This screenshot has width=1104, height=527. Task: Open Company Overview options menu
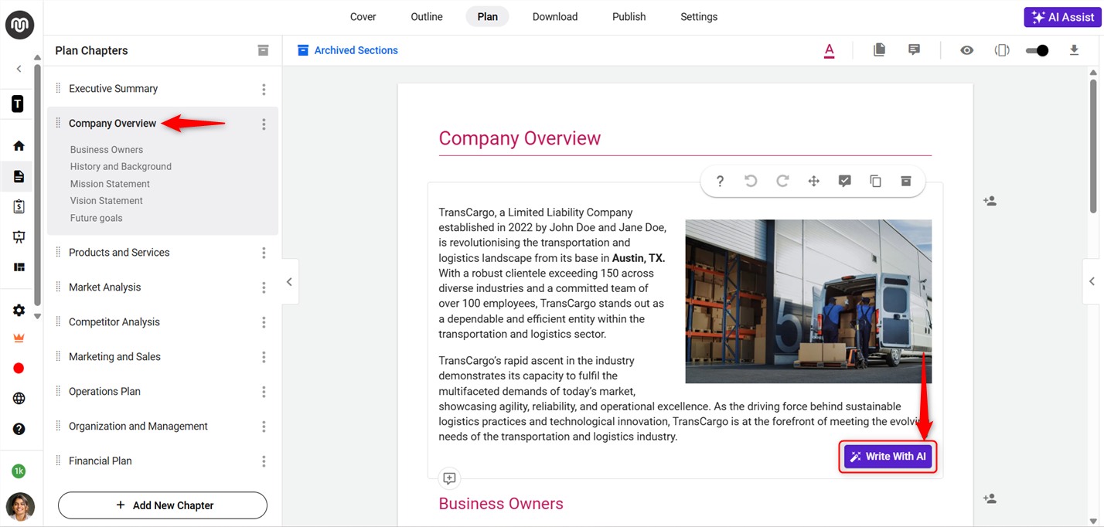click(264, 124)
